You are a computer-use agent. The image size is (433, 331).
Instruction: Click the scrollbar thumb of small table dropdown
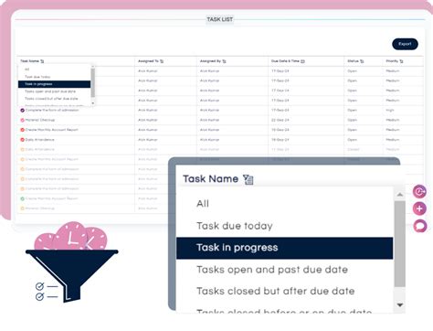(x=93, y=82)
